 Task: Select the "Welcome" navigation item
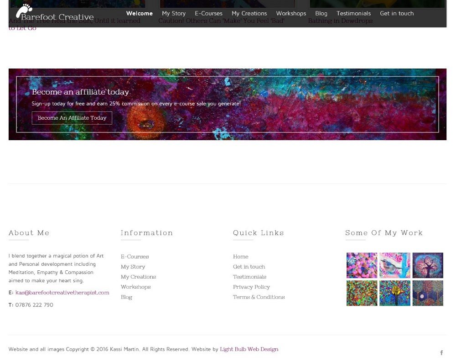tap(139, 13)
